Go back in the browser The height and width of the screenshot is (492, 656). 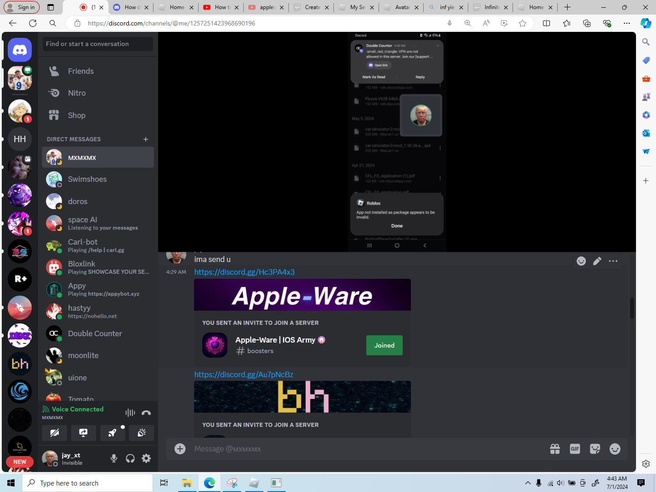[13, 23]
